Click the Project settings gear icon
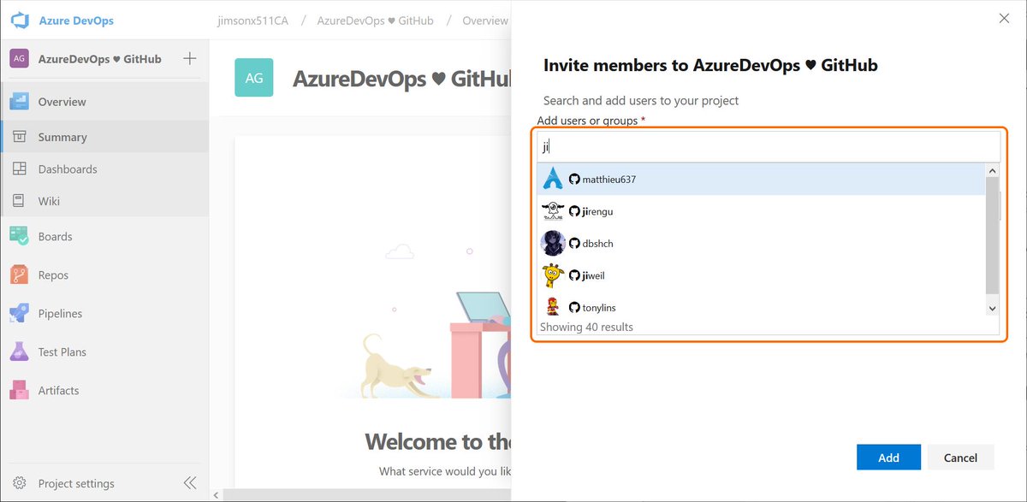 click(x=20, y=483)
